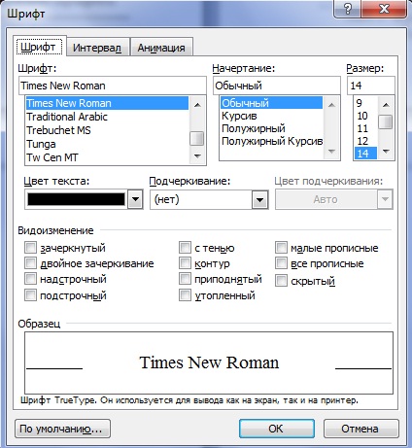Click style list scroll up arrow
Image resolution: width=412 pixels, height=448 pixels.
tap(331, 105)
